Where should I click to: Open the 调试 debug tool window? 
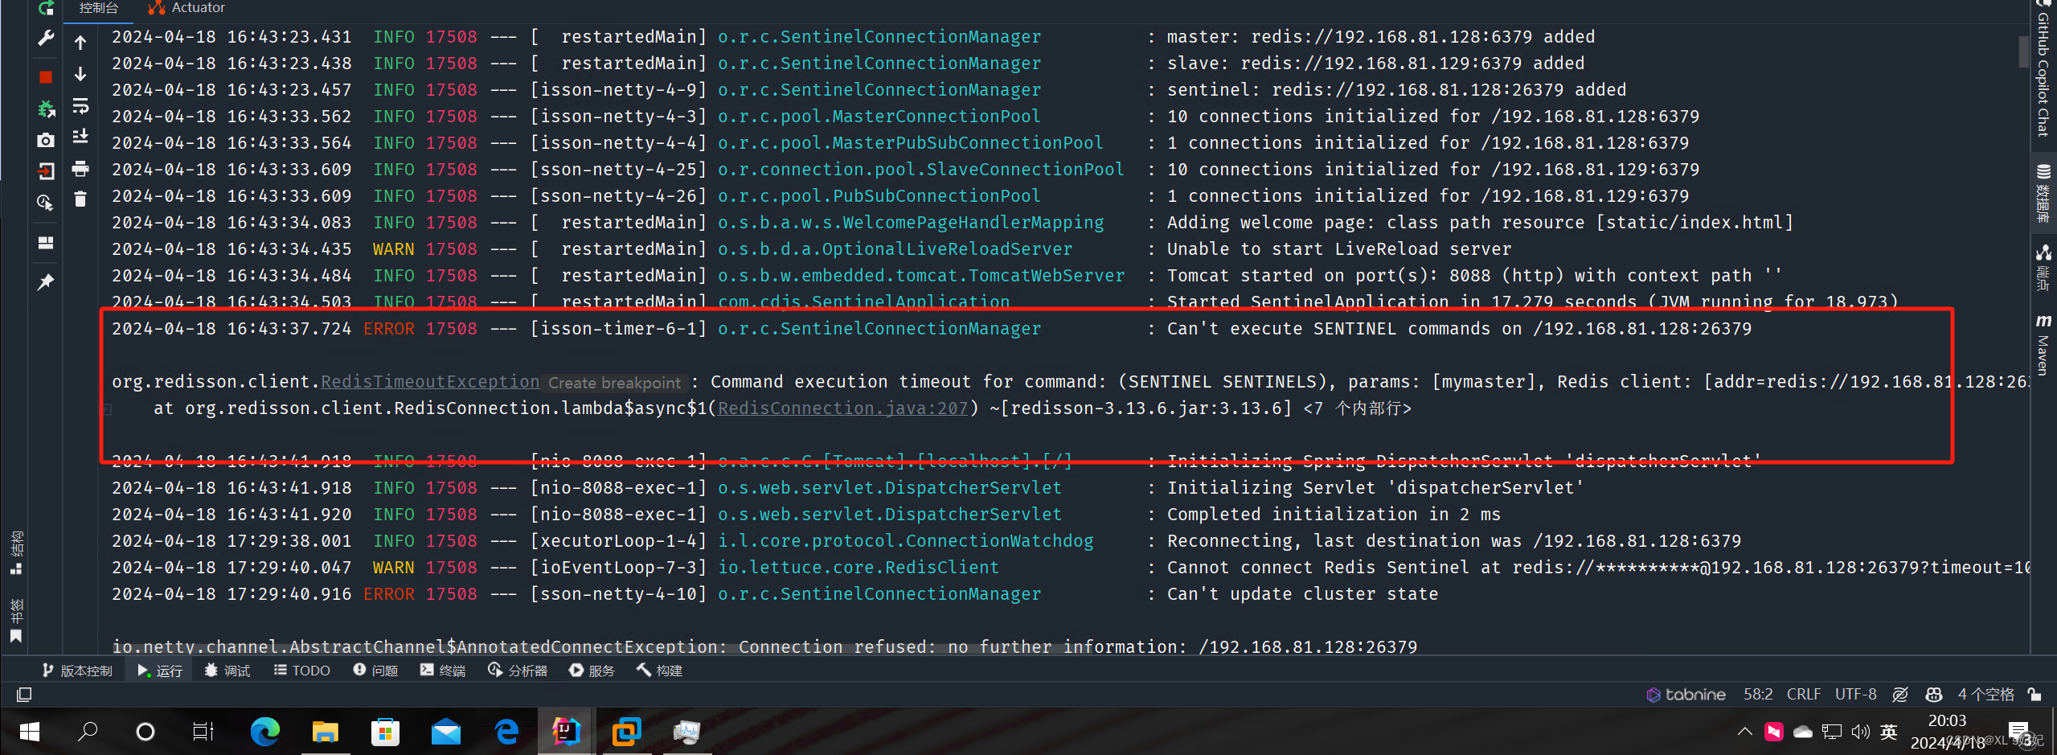tap(227, 671)
